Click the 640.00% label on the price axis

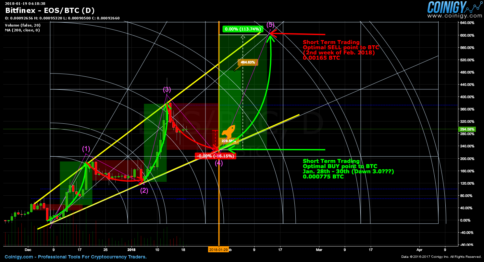pyautogui.click(x=468, y=23)
